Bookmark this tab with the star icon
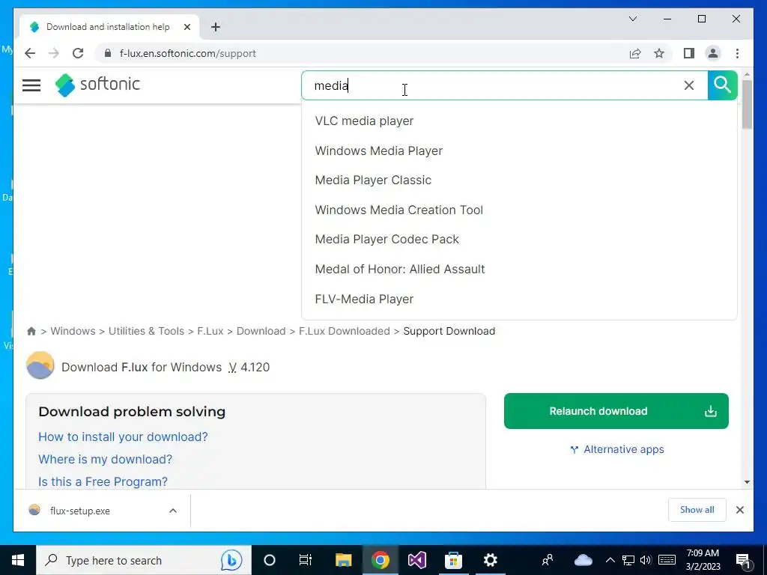767x575 pixels. [659, 53]
